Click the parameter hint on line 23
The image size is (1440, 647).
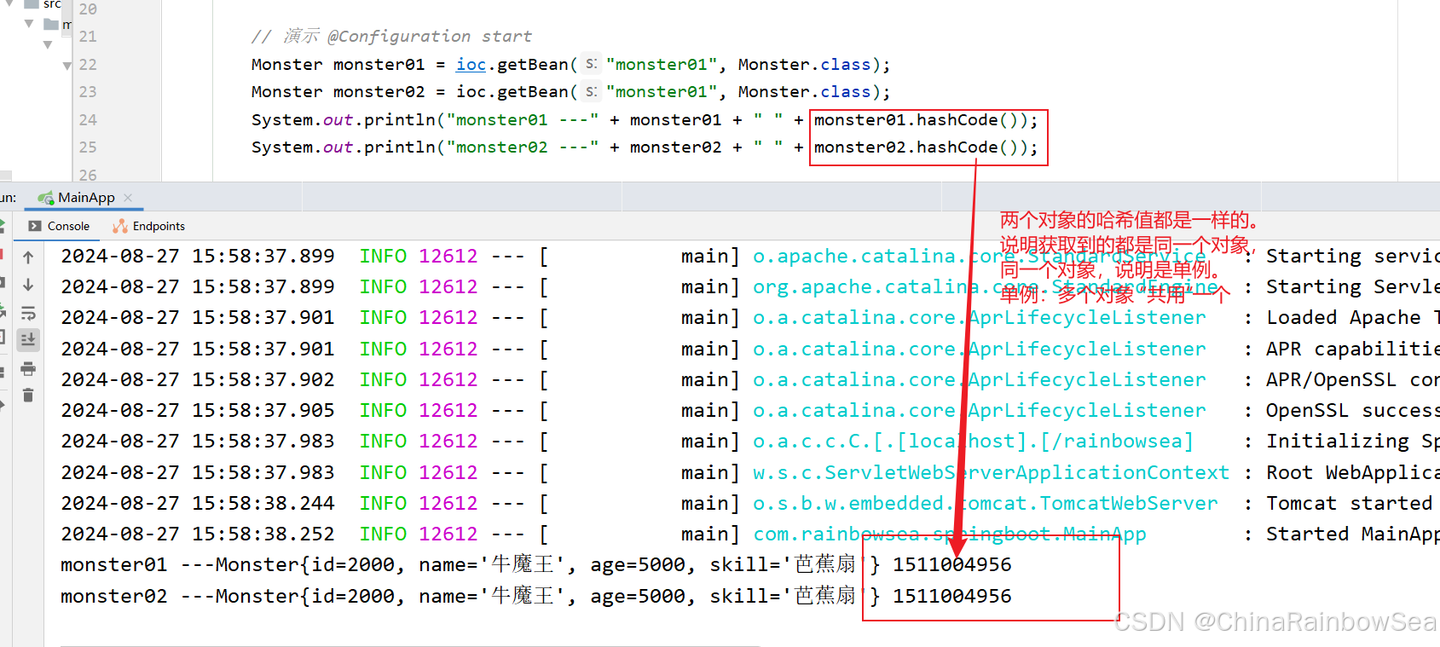(592, 91)
